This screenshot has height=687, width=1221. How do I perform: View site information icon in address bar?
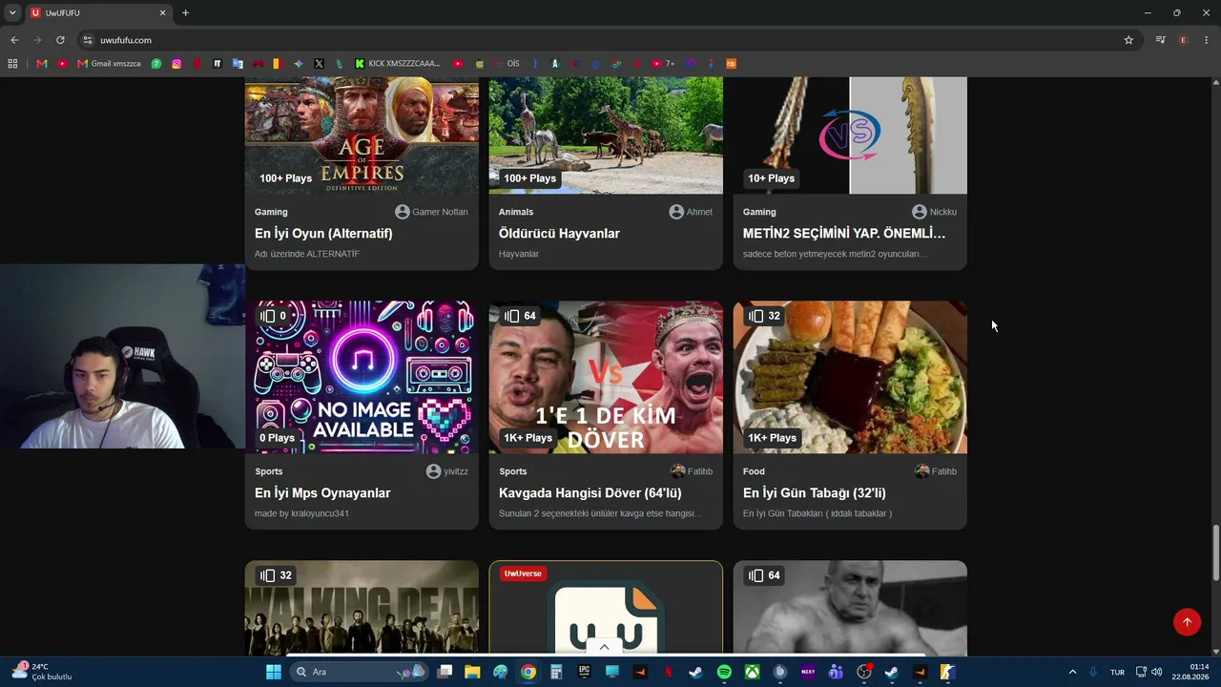point(88,40)
